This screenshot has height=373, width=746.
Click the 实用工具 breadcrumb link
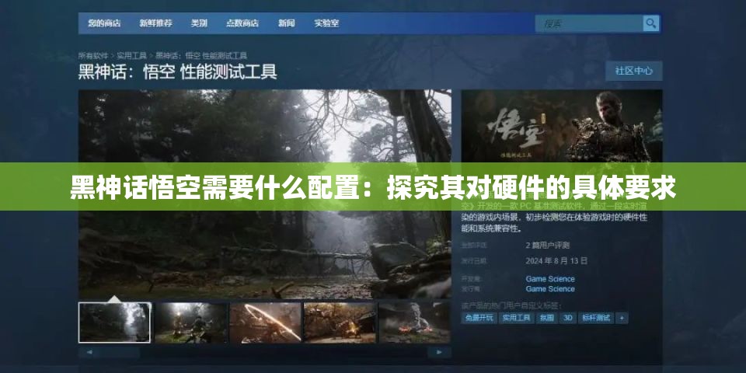pyautogui.click(x=132, y=56)
